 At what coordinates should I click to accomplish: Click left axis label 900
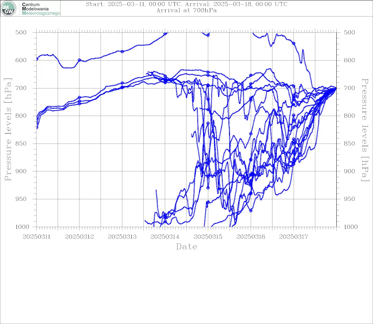coord(21,171)
